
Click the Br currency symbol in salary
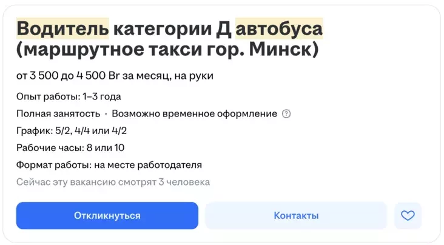pyautogui.click(x=115, y=76)
